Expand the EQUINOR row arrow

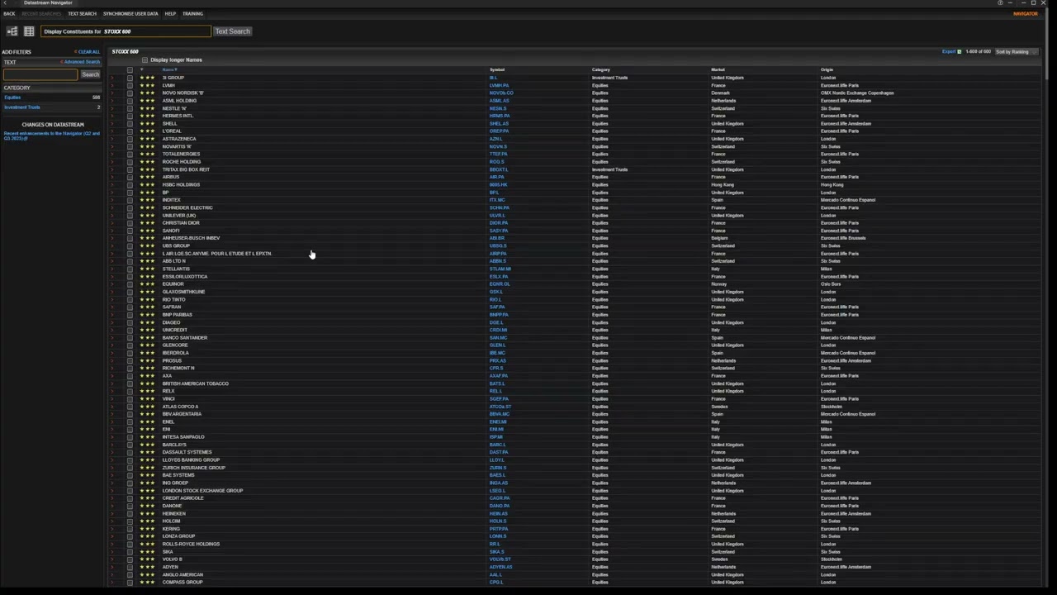pyautogui.click(x=112, y=284)
